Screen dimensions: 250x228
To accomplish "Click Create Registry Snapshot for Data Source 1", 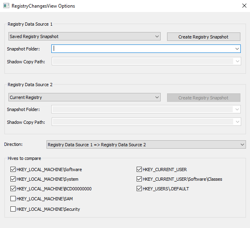I will [204, 37].
